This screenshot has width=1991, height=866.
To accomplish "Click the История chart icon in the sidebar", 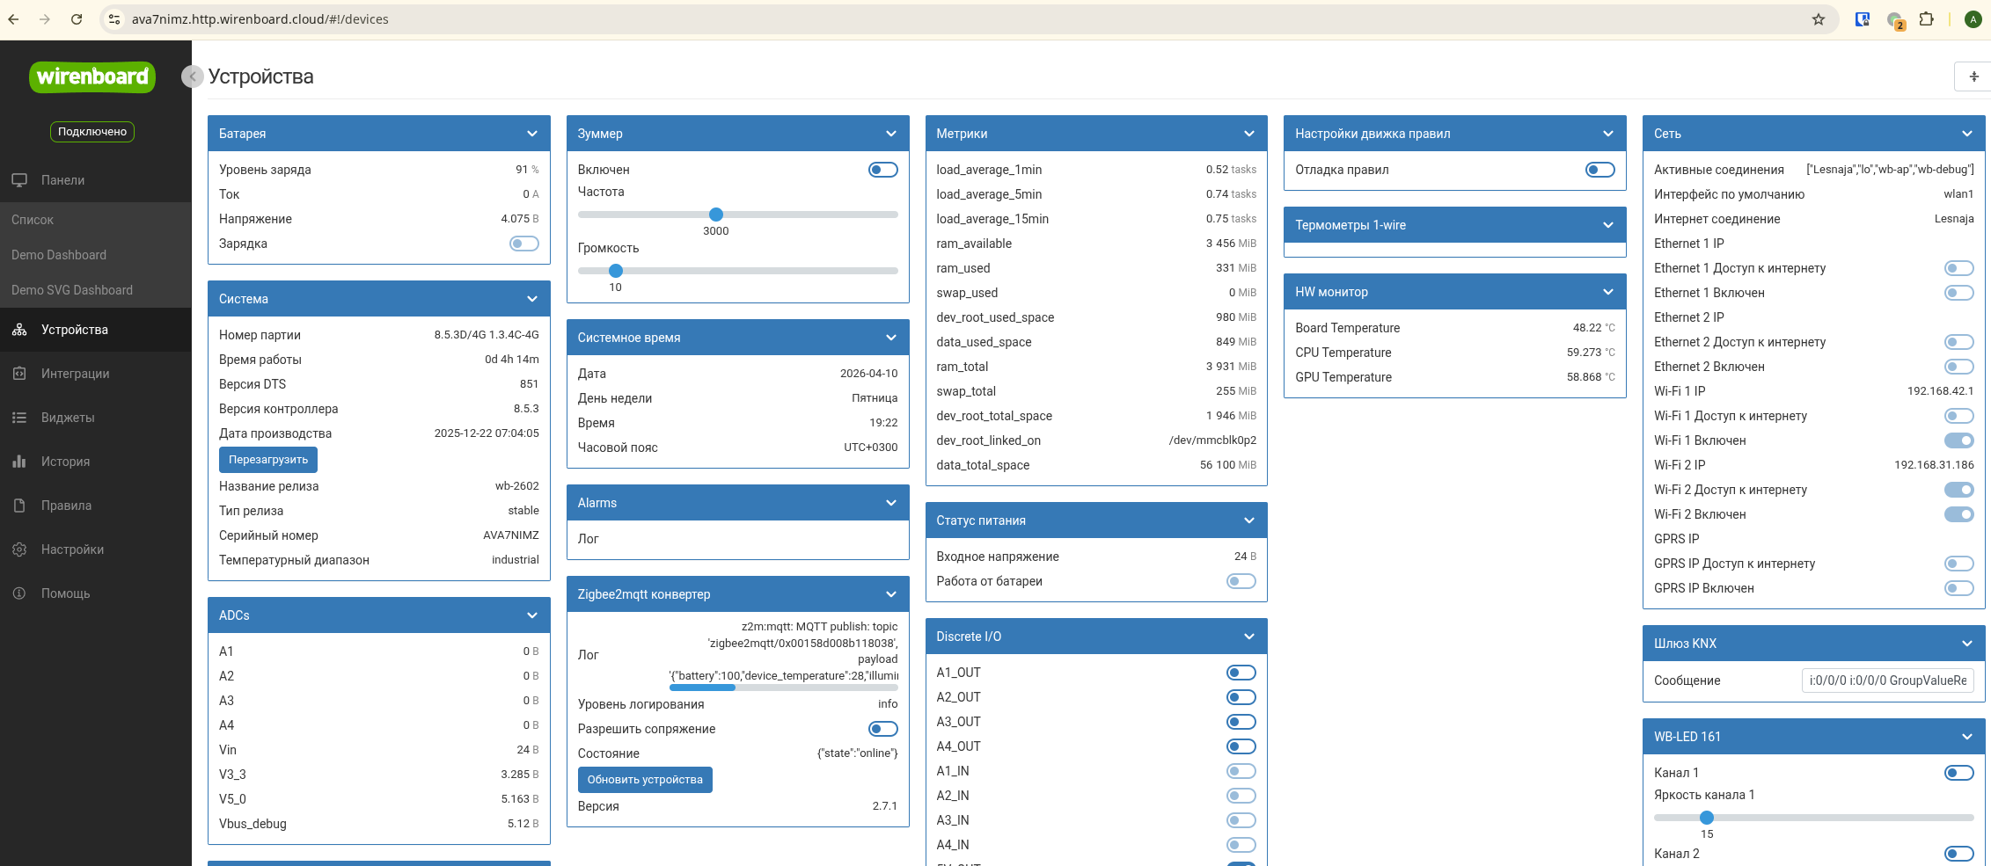I will [x=19, y=462].
